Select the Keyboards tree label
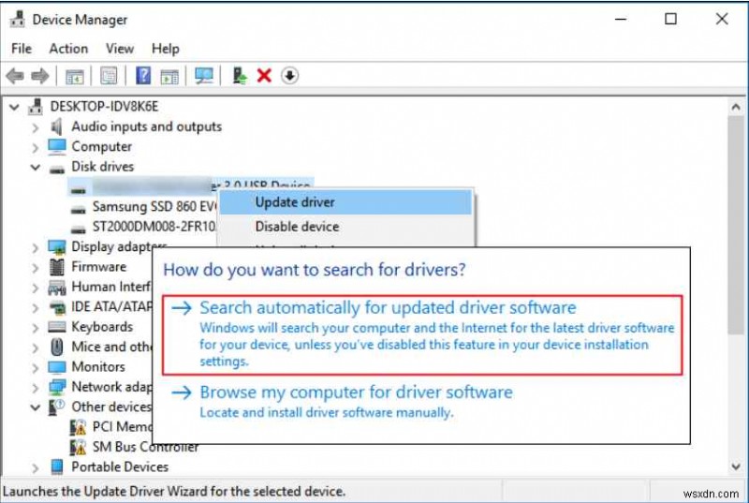The width and height of the screenshot is (749, 503). tap(102, 327)
